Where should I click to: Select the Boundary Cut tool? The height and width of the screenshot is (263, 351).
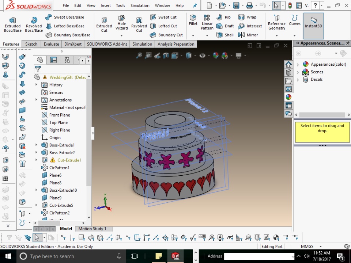click(x=166, y=35)
